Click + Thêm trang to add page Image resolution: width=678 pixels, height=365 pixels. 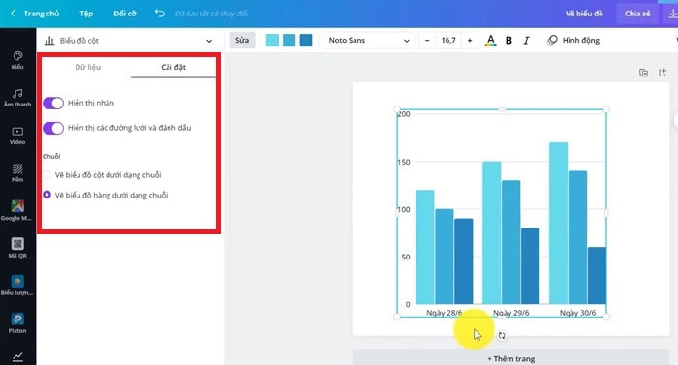click(x=510, y=358)
